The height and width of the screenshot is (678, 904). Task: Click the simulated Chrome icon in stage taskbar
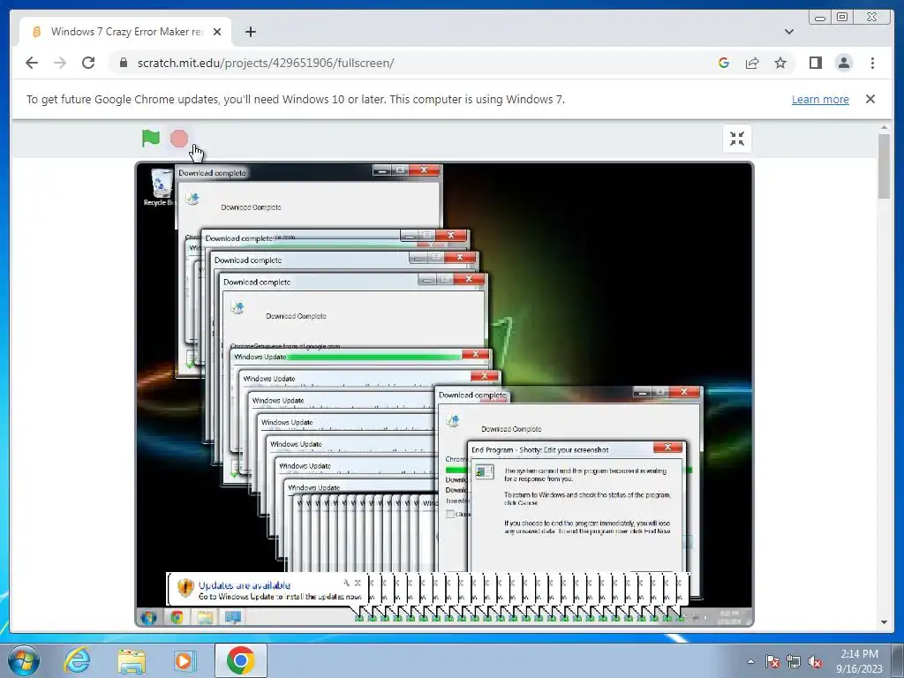click(177, 617)
